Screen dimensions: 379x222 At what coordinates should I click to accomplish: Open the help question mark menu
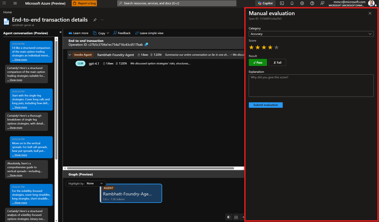[x=312, y=3]
